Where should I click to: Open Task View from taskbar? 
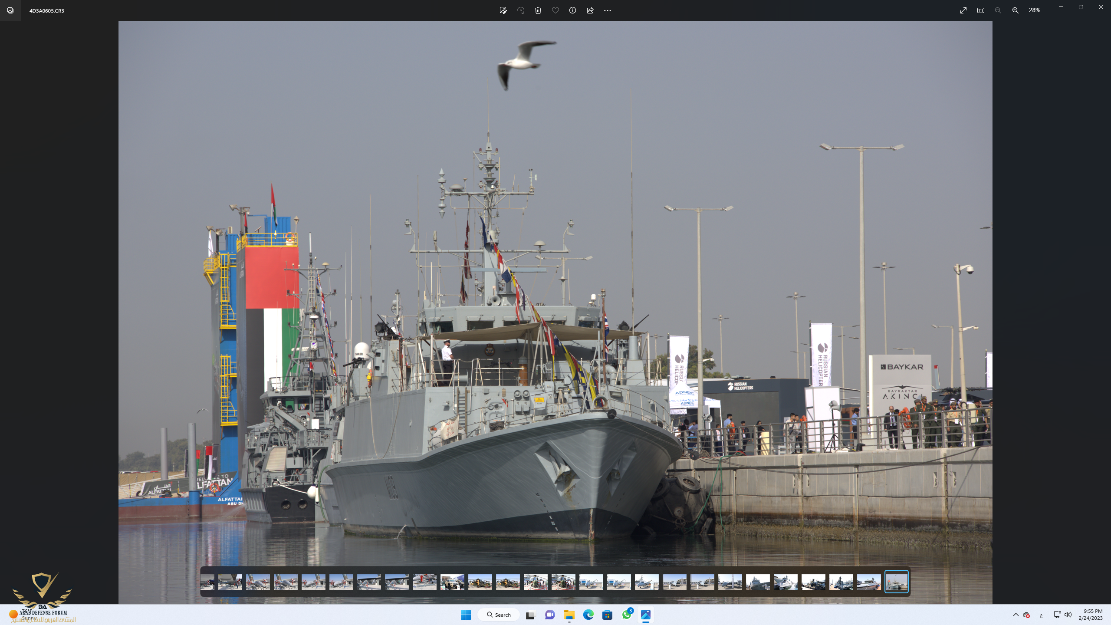(x=530, y=615)
